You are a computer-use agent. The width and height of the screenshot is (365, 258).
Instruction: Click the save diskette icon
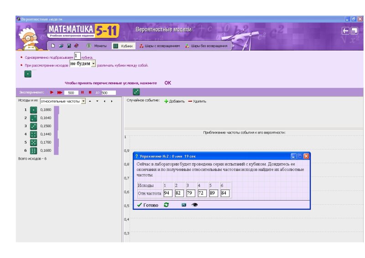pos(68,46)
